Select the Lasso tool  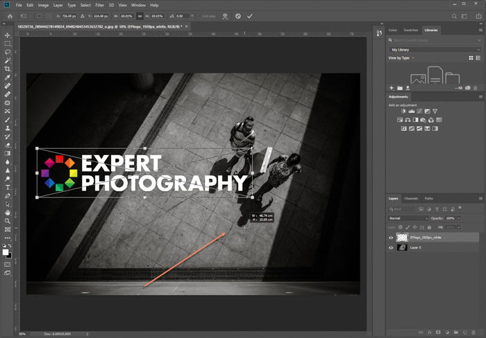point(8,52)
